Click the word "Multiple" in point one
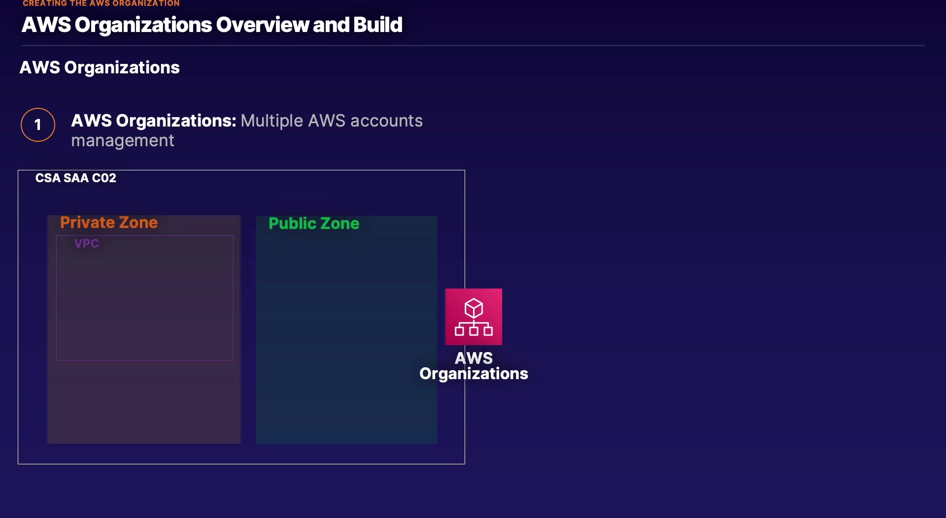946x518 pixels. (271, 121)
